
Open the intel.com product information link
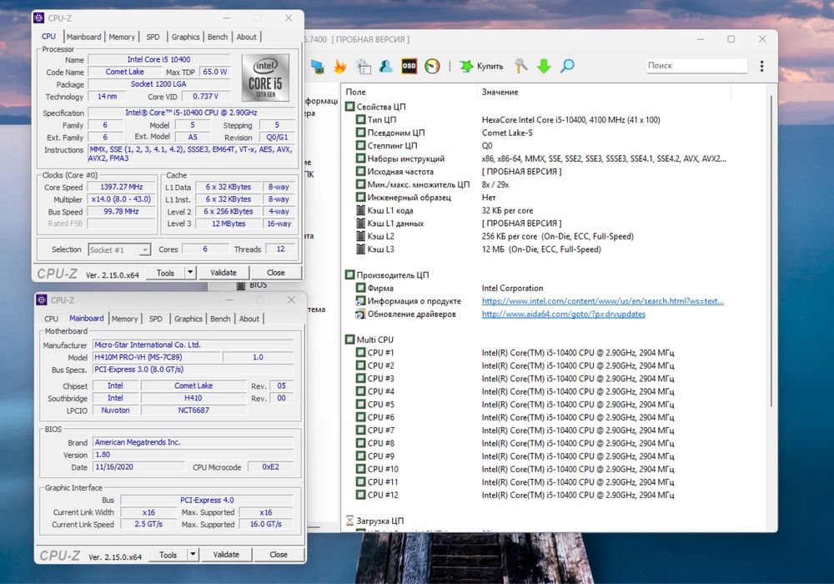click(603, 301)
